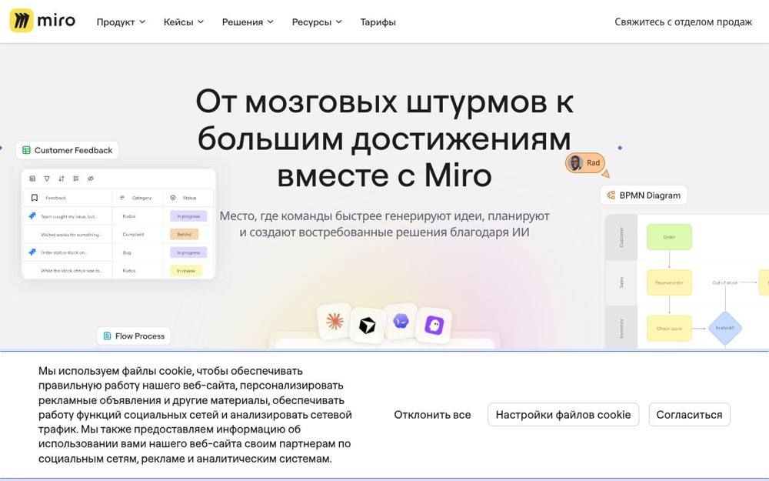Click In progress badge in 'Order status stuck' row
This screenshot has width=769, height=481.
tap(188, 252)
